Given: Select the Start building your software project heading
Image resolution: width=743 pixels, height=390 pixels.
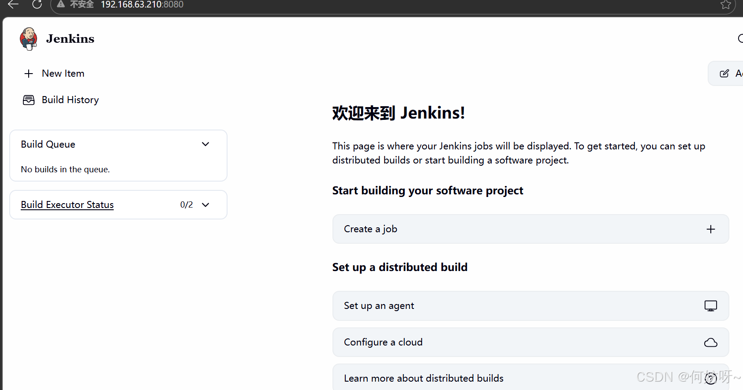Looking at the screenshot, I should 428,191.
